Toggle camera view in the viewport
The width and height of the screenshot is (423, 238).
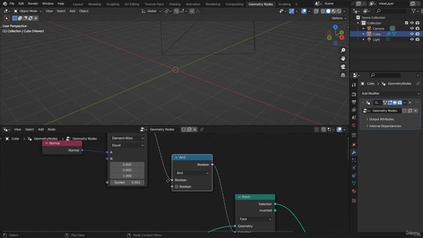click(343, 67)
